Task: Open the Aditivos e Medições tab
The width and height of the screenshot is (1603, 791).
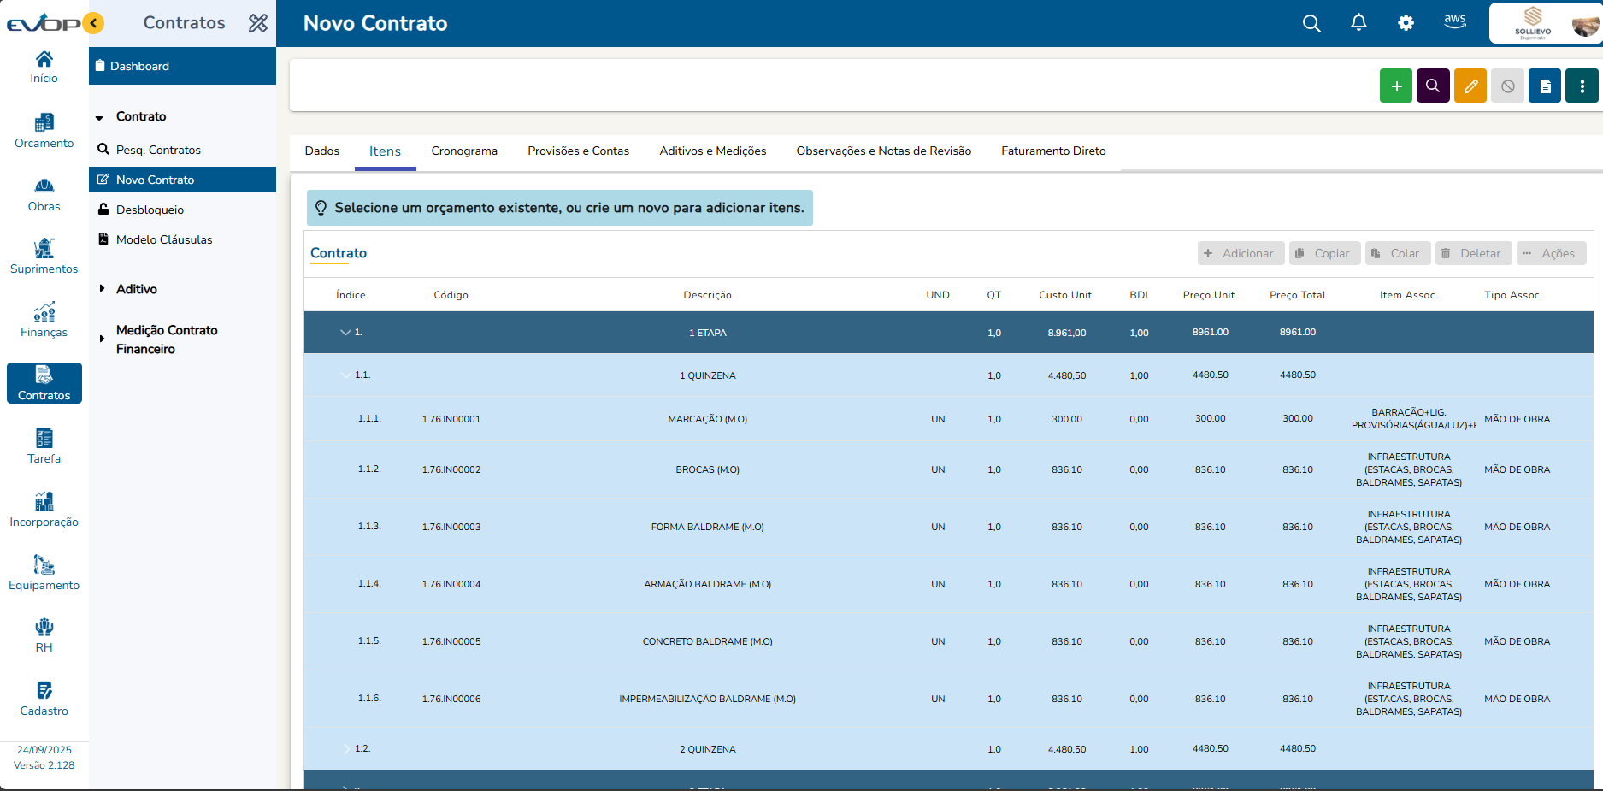Action: point(712,151)
